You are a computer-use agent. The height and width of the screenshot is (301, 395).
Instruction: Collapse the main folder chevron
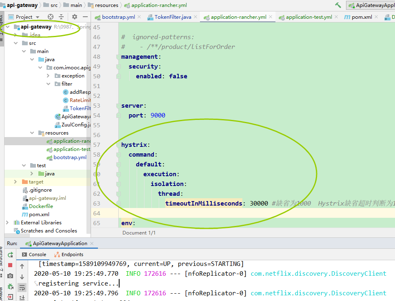pos(24,51)
